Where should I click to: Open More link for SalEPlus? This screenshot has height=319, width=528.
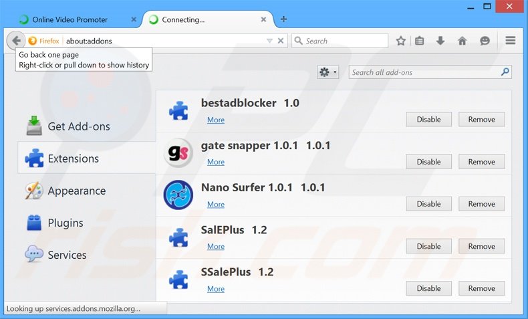pyautogui.click(x=216, y=247)
